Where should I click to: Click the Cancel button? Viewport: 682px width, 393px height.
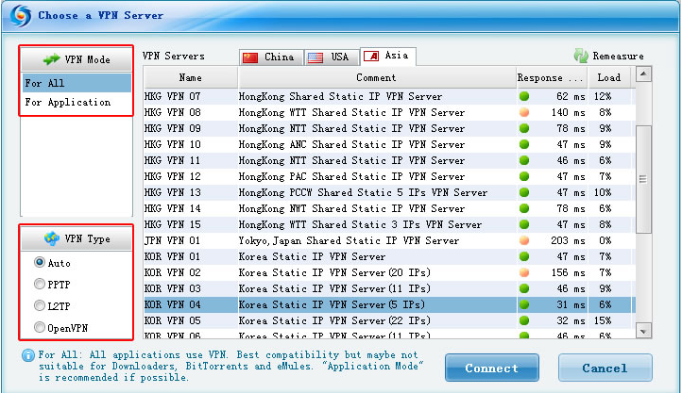(x=605, y=368)
